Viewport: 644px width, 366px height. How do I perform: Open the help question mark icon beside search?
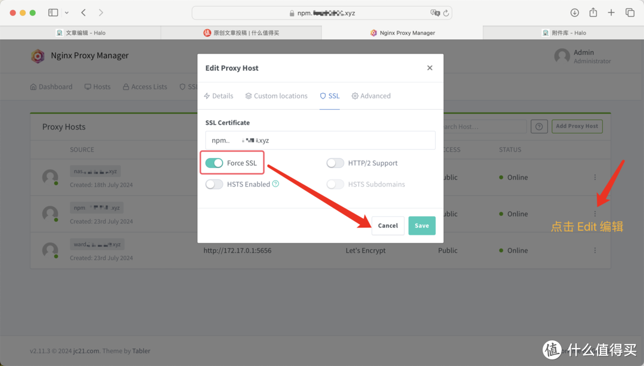tap(539, 126)
